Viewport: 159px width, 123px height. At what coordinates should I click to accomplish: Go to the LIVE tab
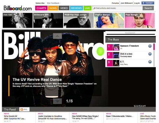87,8
